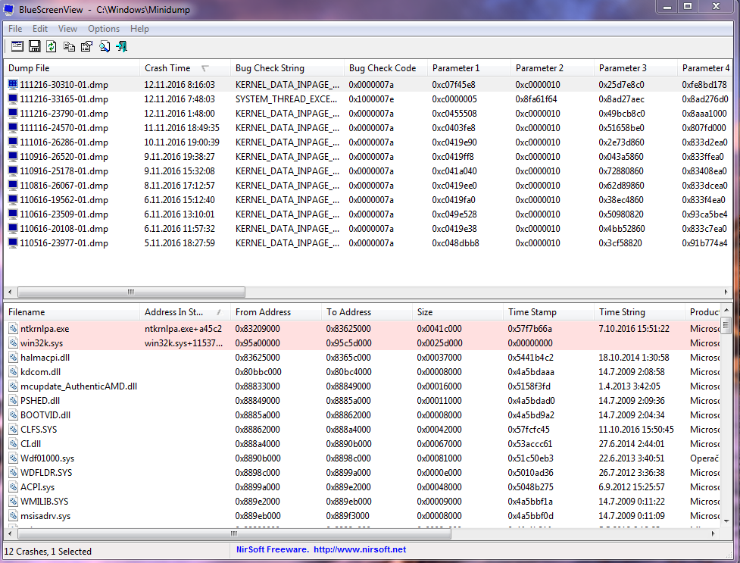Click the driver icon beside halmacpi.dll
Screen dimensions: 740x563
tap(13, 358)
